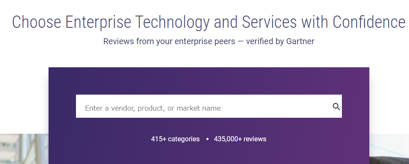409x164 pixels.
Task: Click the word 'Choose' in the headline
Action: click(37, 22)
